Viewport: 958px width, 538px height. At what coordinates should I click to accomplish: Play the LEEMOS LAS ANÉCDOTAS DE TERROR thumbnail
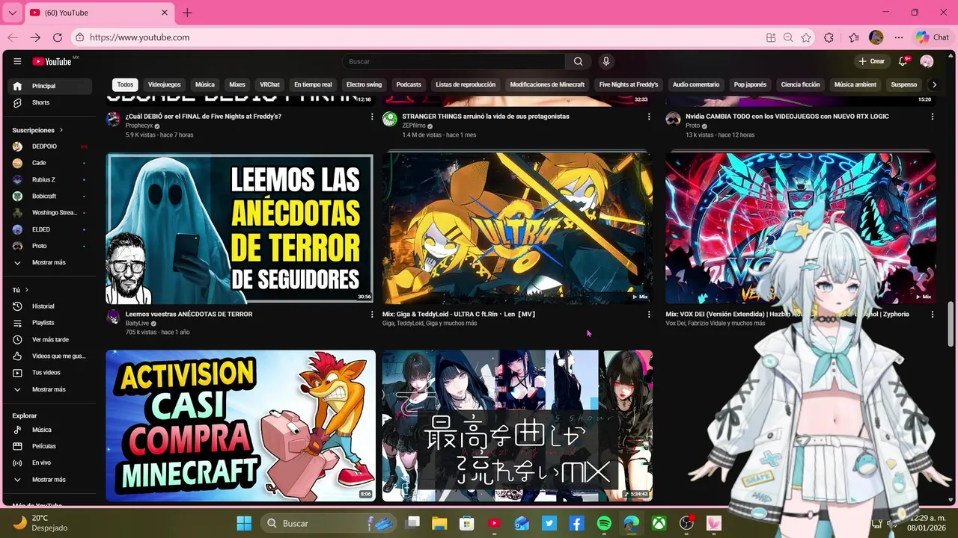click(240, 229)
